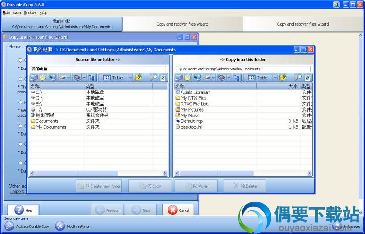Click Cancel in the wizard window

coord(178,210)
